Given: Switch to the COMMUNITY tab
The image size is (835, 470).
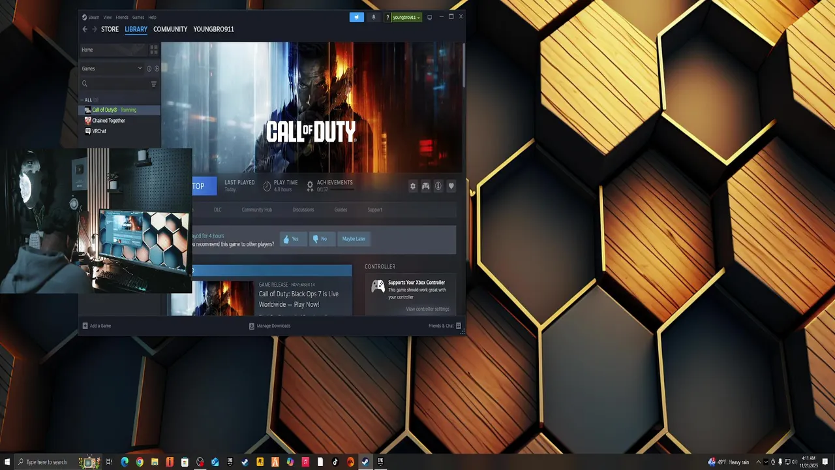Looking at the screenshot, I should point(170,29).
